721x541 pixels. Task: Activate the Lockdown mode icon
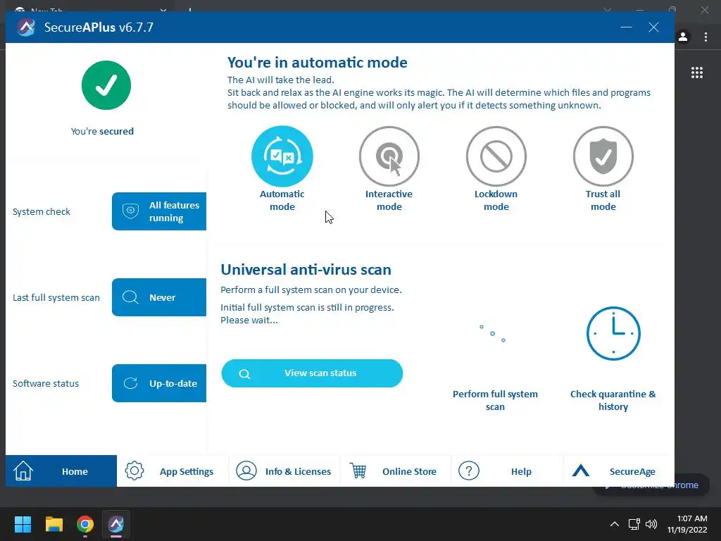click(496, 156)
